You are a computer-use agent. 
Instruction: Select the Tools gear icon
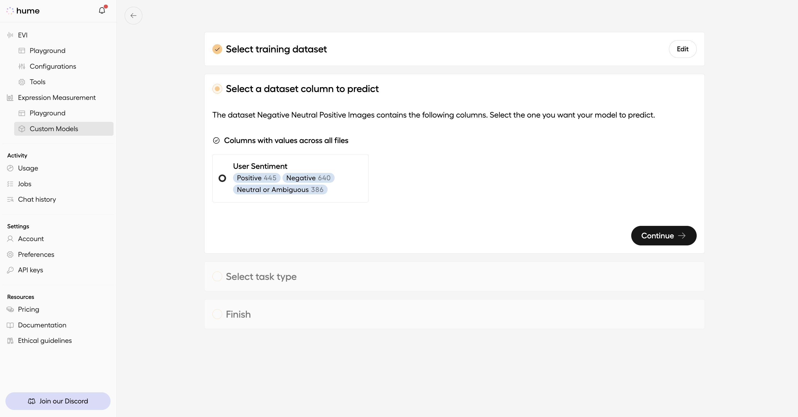[22, 82]
